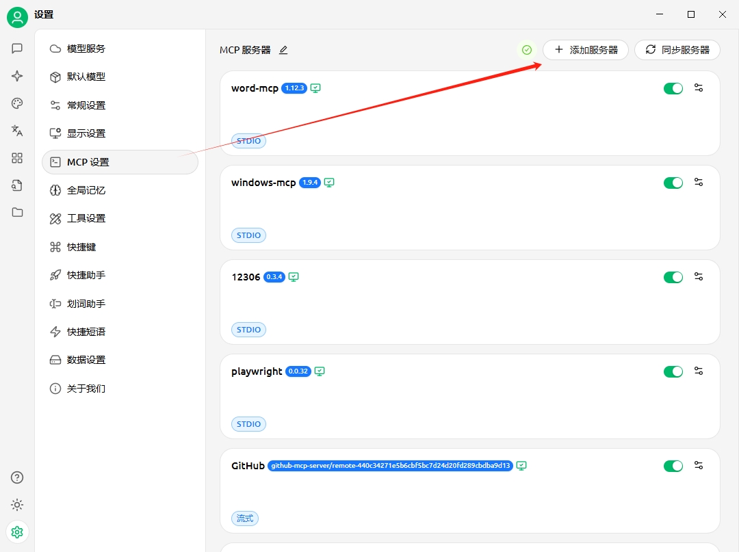This screenshot has height=552, width=739.
Task: Click the 同步服务器 button
Action: click(677, 50)
